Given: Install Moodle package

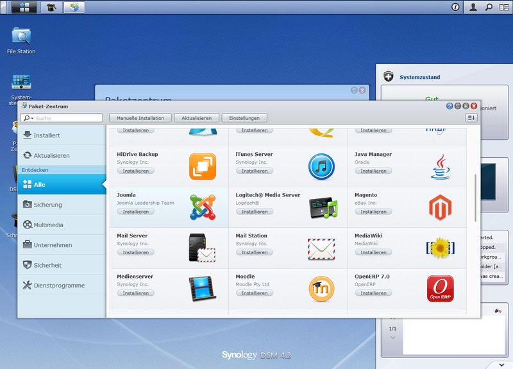Looking at the screenshot, I should 255,293.
